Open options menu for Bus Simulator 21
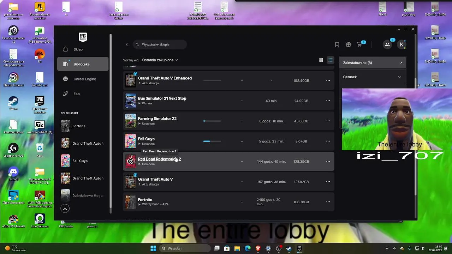Viewport: 452px width, 254px height. coord(328,101)
